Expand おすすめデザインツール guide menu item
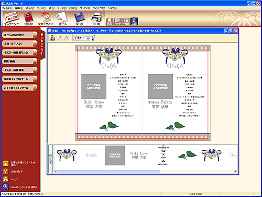The image size is (262, 197). click(x=20, y=88)
